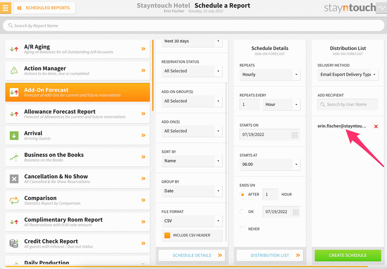Click the Cancellation & No Show X icon
This screenshot has width=387, height=269.
(x=14, y=179)
